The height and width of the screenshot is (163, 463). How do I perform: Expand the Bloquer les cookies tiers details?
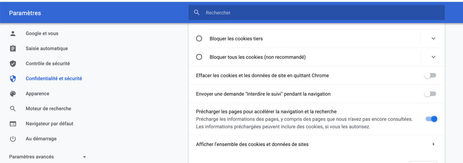(433, 39)
